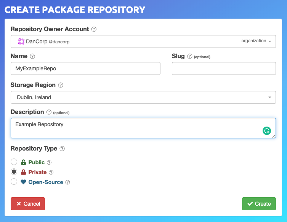The width and height of the screenshot is (287, 222).
Task: Click into the Description text area
Action: 143,128
